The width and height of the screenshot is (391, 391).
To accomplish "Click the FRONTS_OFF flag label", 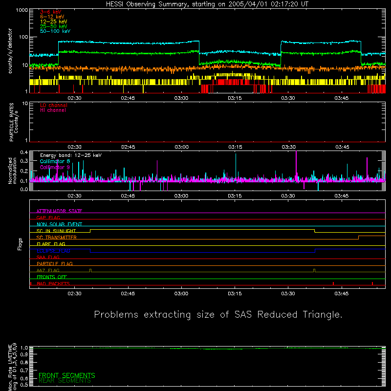I will [x=52, y=277].
